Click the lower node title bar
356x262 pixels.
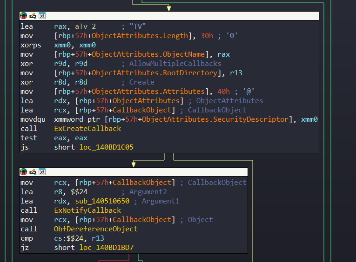(134, 172)
